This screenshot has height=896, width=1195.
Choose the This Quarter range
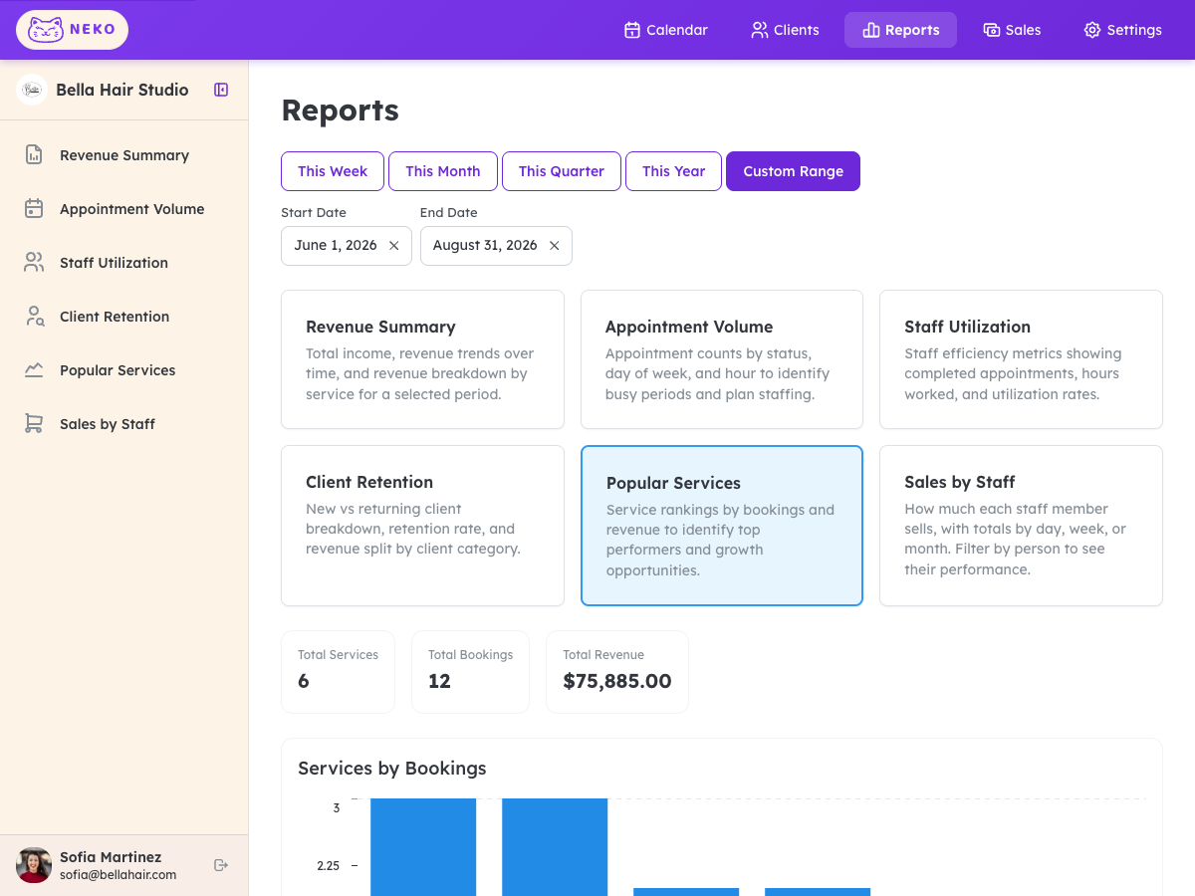point(562,171)
